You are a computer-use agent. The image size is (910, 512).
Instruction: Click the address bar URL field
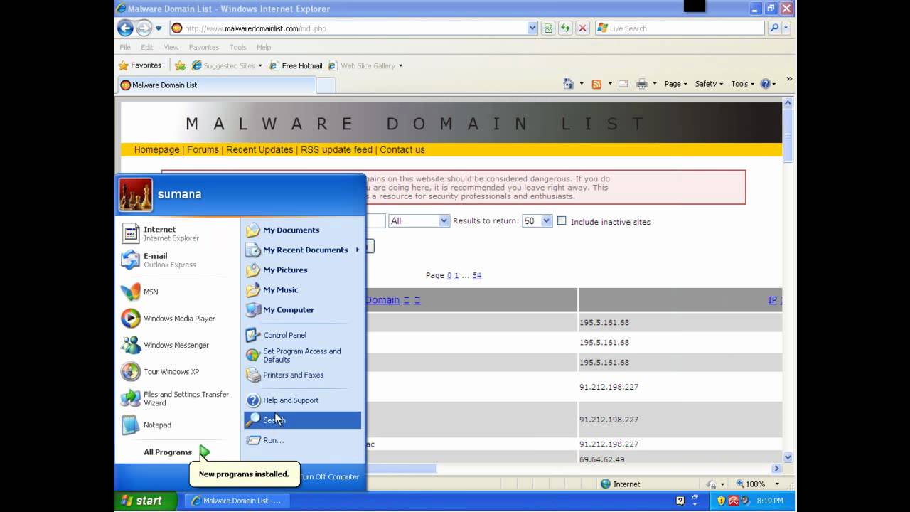click(x=355, y=28)
